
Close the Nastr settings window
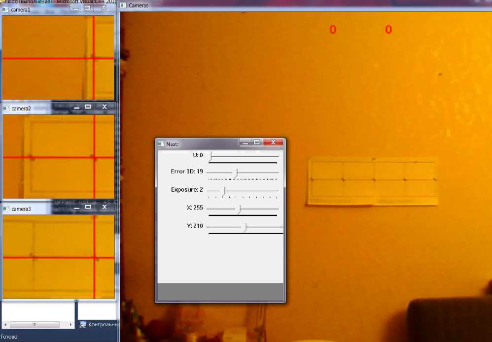click(x=273, y=142)
